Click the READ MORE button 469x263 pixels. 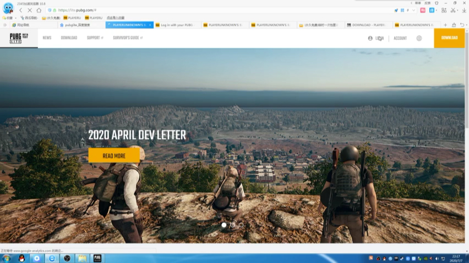(114, 155)
